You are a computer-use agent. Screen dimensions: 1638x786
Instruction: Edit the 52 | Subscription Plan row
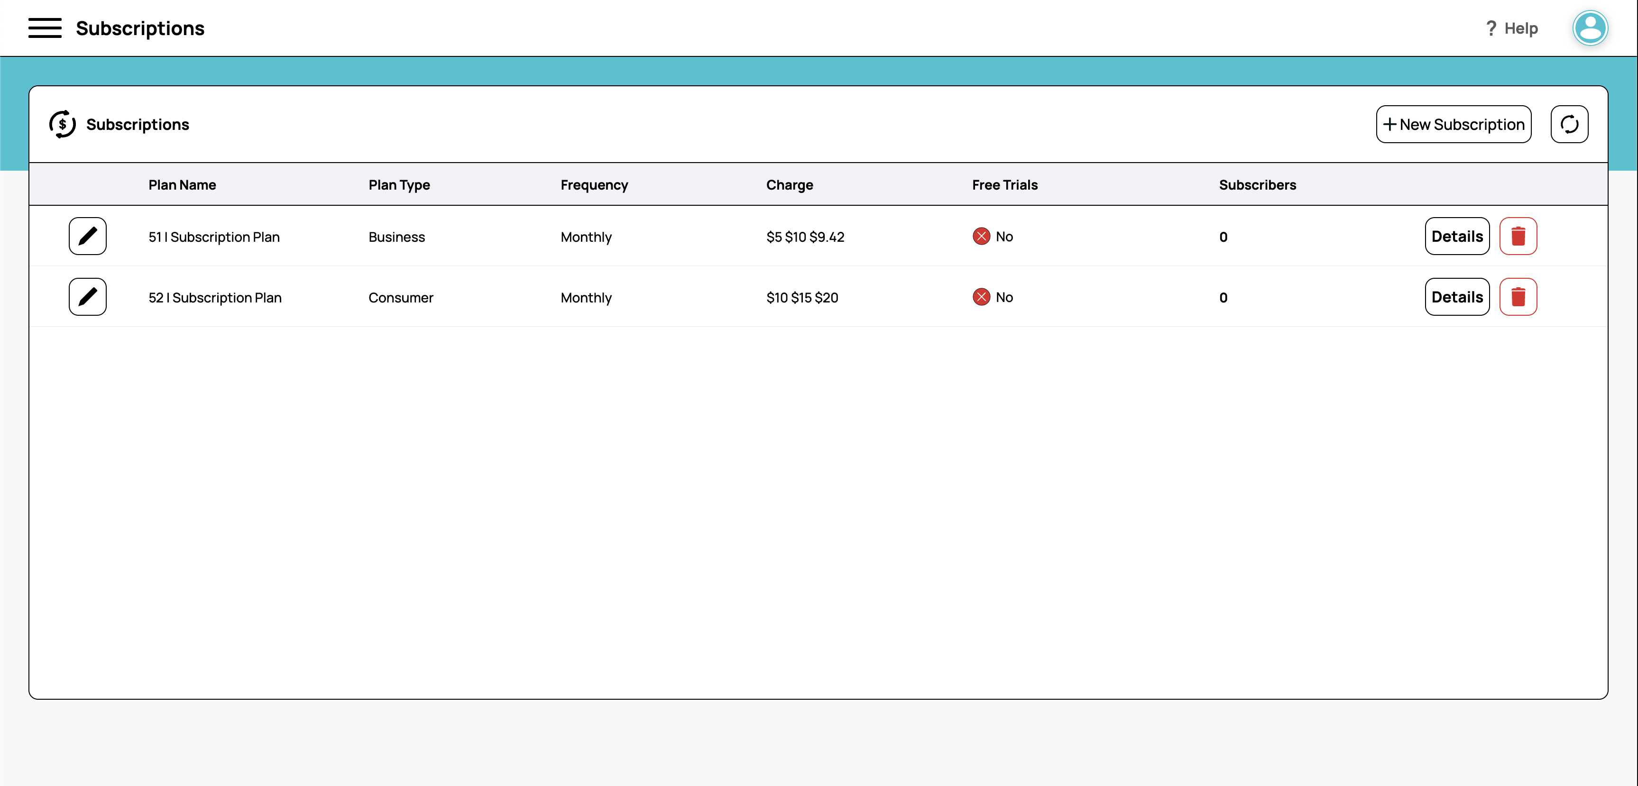(87, 297)
